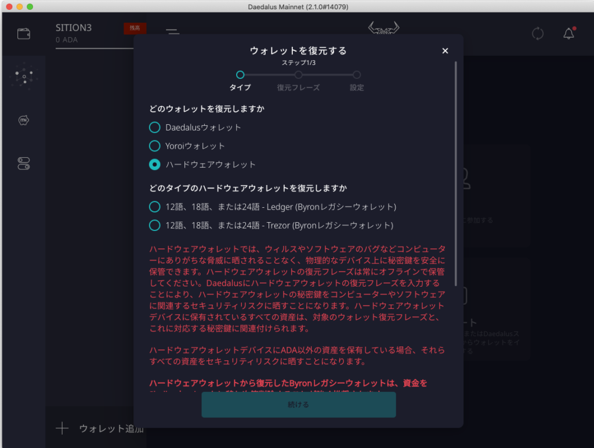Click the hamburger menu icon in header
Image resolution: width=594 pixels, height=448 pixels.
(172, 32)
